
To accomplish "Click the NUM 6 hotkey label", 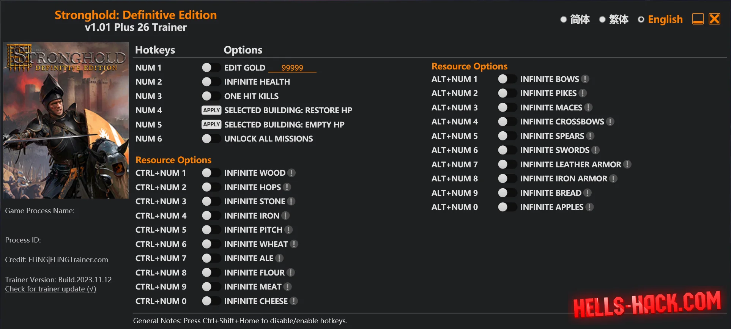I will (x=148, y=139).
